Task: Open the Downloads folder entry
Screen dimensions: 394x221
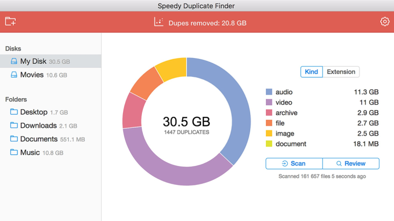Action: click(51, 125)
